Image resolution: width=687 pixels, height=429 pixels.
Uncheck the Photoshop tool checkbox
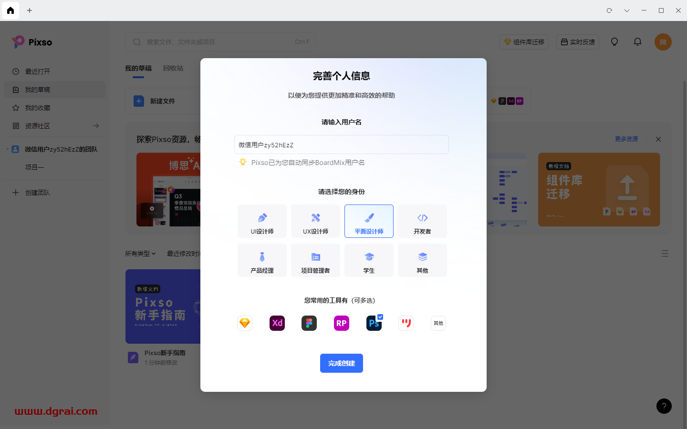click(380, 317)
